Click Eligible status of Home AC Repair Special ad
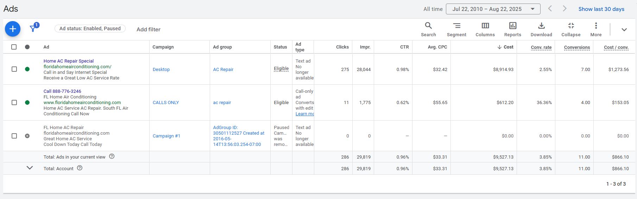 (281, 69)
